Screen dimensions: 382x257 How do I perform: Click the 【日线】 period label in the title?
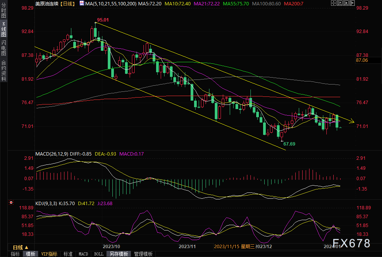point(68,4)
